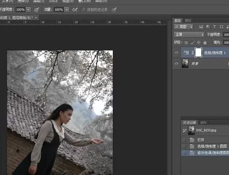Set history brush source box for 修改色调/饱和度图层
Screen dimensions: 229x175
(x=184, y=153)
